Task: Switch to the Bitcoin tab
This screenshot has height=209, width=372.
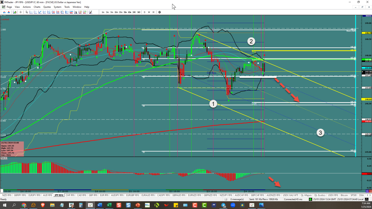Action: [x=344, y=195]
